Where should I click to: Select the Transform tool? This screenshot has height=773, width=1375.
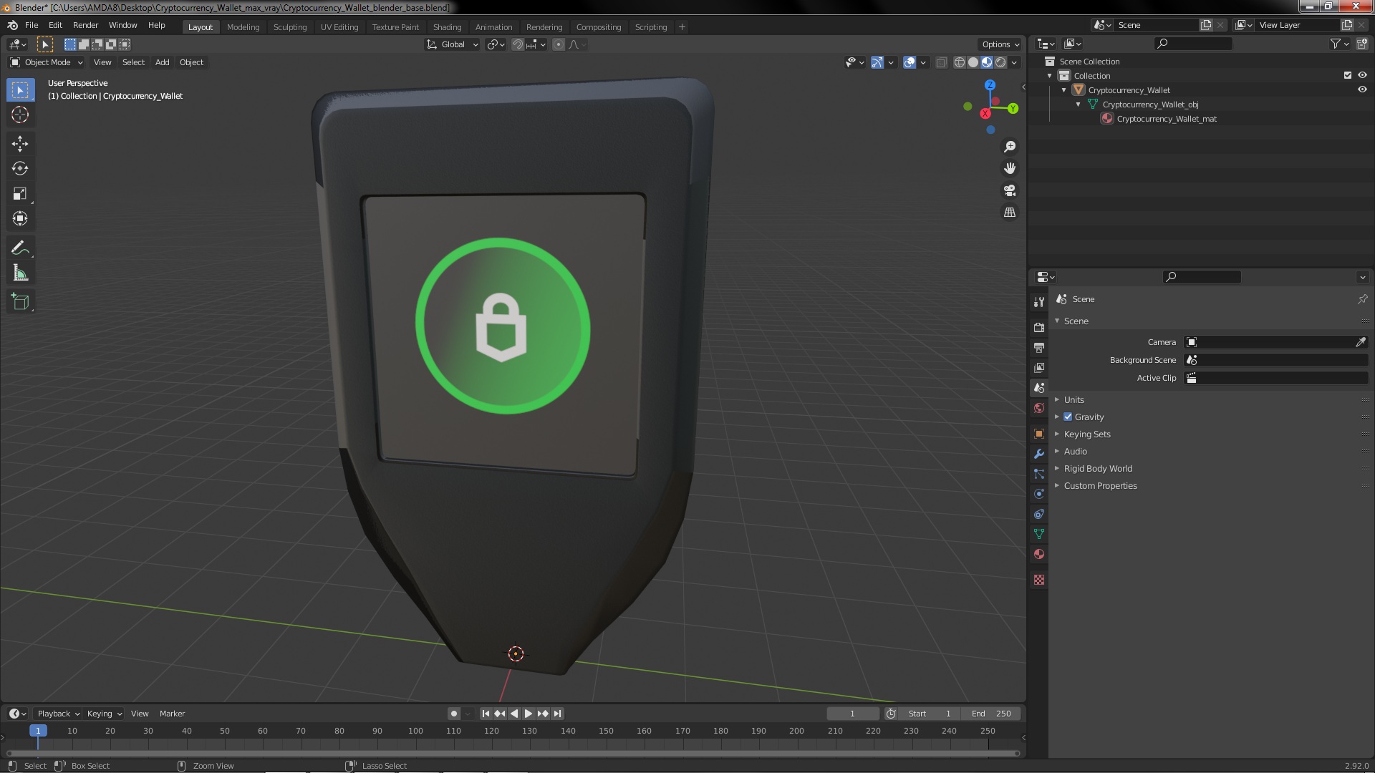click(20, 219)
